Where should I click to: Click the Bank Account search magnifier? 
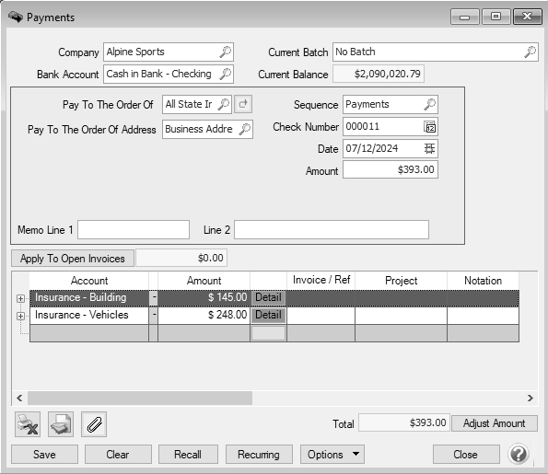(x=225, y=74)
